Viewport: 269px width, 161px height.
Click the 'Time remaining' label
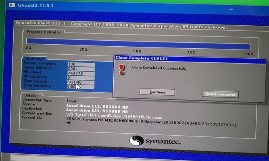pos(37,85)
